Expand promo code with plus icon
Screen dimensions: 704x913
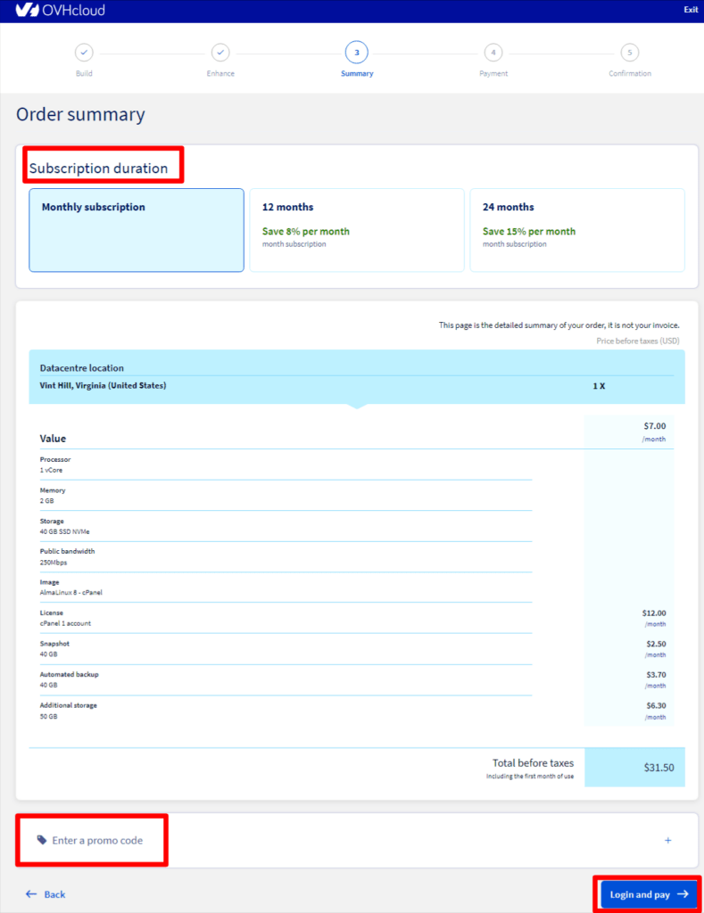(x=668, y=840)
